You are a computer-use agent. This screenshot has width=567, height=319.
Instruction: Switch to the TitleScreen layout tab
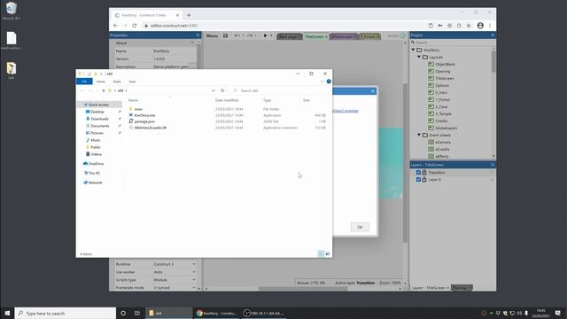pos(315,36)
